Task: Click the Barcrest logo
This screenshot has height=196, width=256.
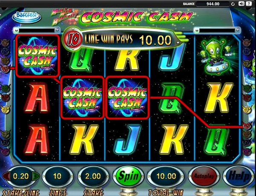Action: (x=26, y=16)
